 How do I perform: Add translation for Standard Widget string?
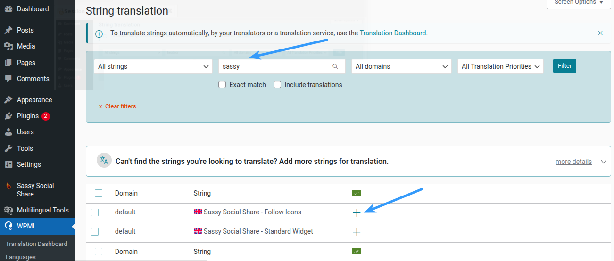[x=357, y=232]
